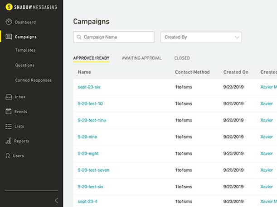Switch to the Closed tab
Viewport: 277px width, 207px height.
[182, 58]
